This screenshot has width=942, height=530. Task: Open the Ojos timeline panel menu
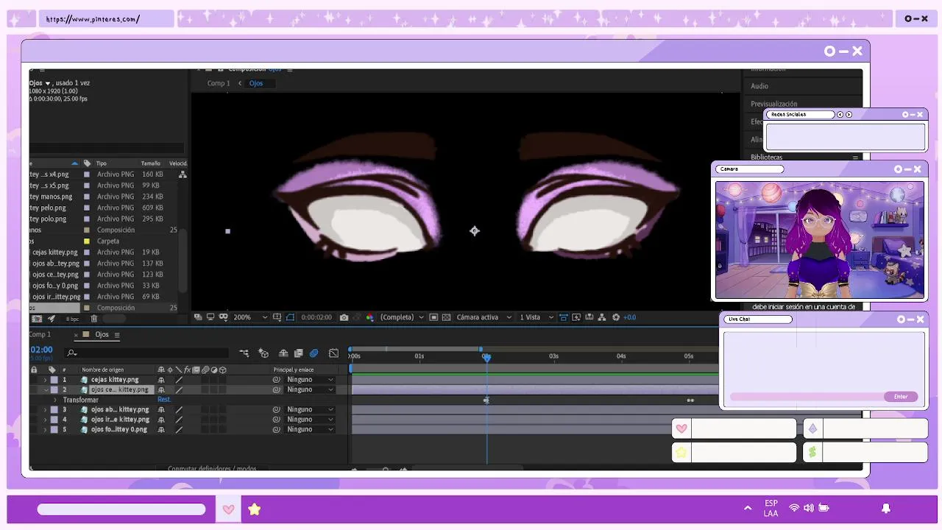(116, 335)
